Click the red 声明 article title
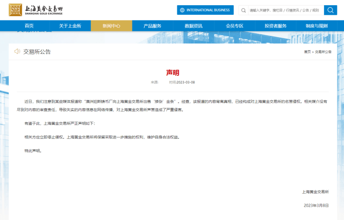The width and height of the screenshot is (344, 220). point(172,73)
